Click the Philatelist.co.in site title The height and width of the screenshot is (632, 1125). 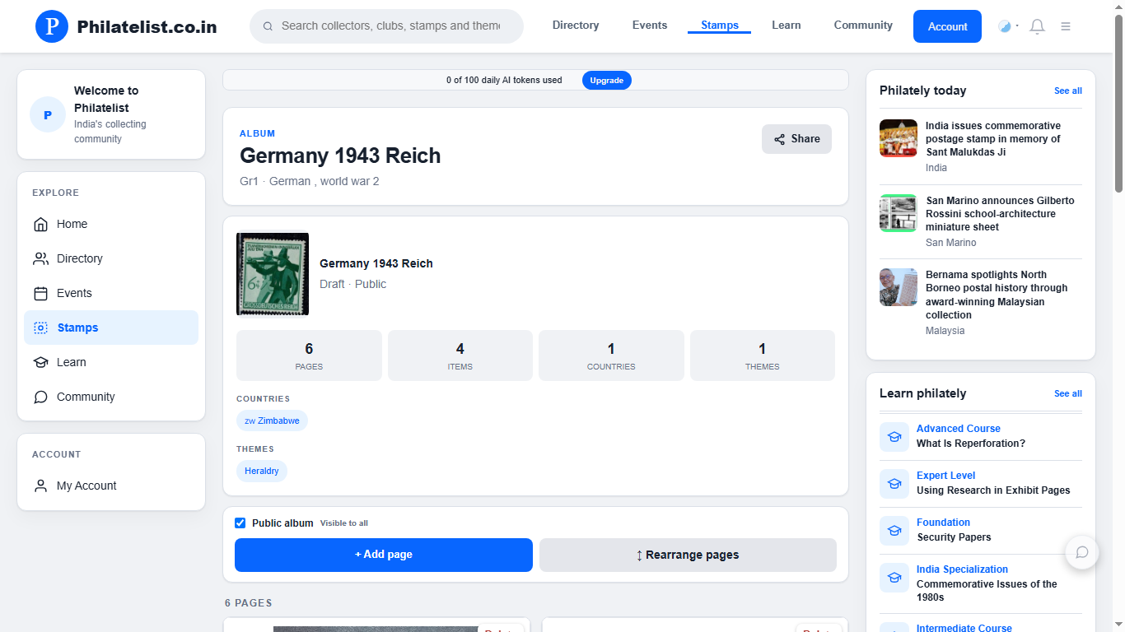[x=147, y=27]
